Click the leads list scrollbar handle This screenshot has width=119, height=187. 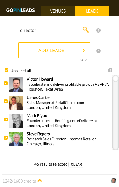tap(116, 79)
